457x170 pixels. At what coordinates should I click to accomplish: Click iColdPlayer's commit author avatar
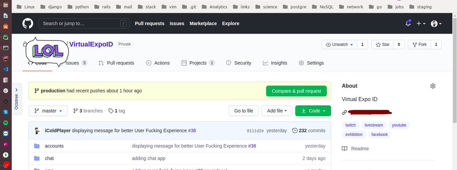click(x=37, y=130)
